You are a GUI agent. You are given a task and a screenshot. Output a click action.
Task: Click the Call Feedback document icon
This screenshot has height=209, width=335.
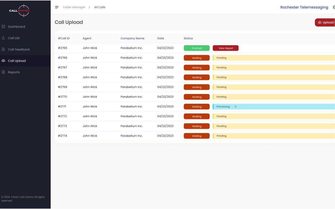(x=3, y=50)
